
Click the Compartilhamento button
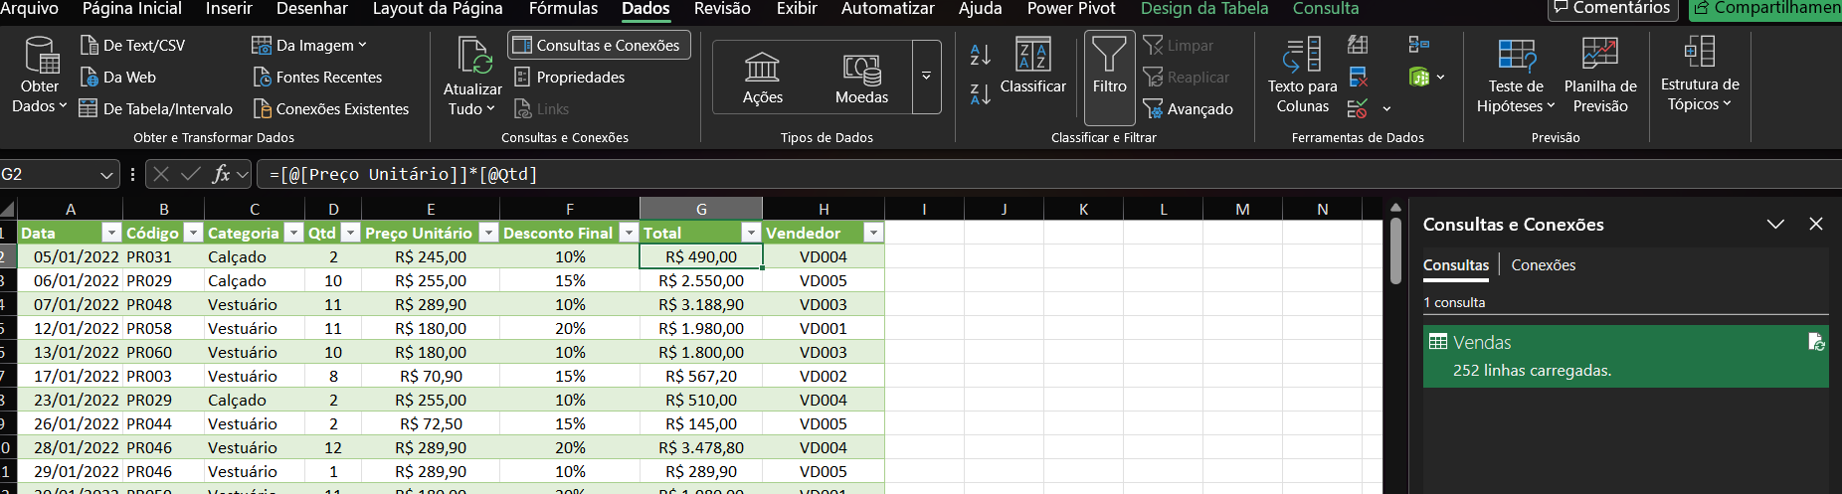[x=1766, y=9]
